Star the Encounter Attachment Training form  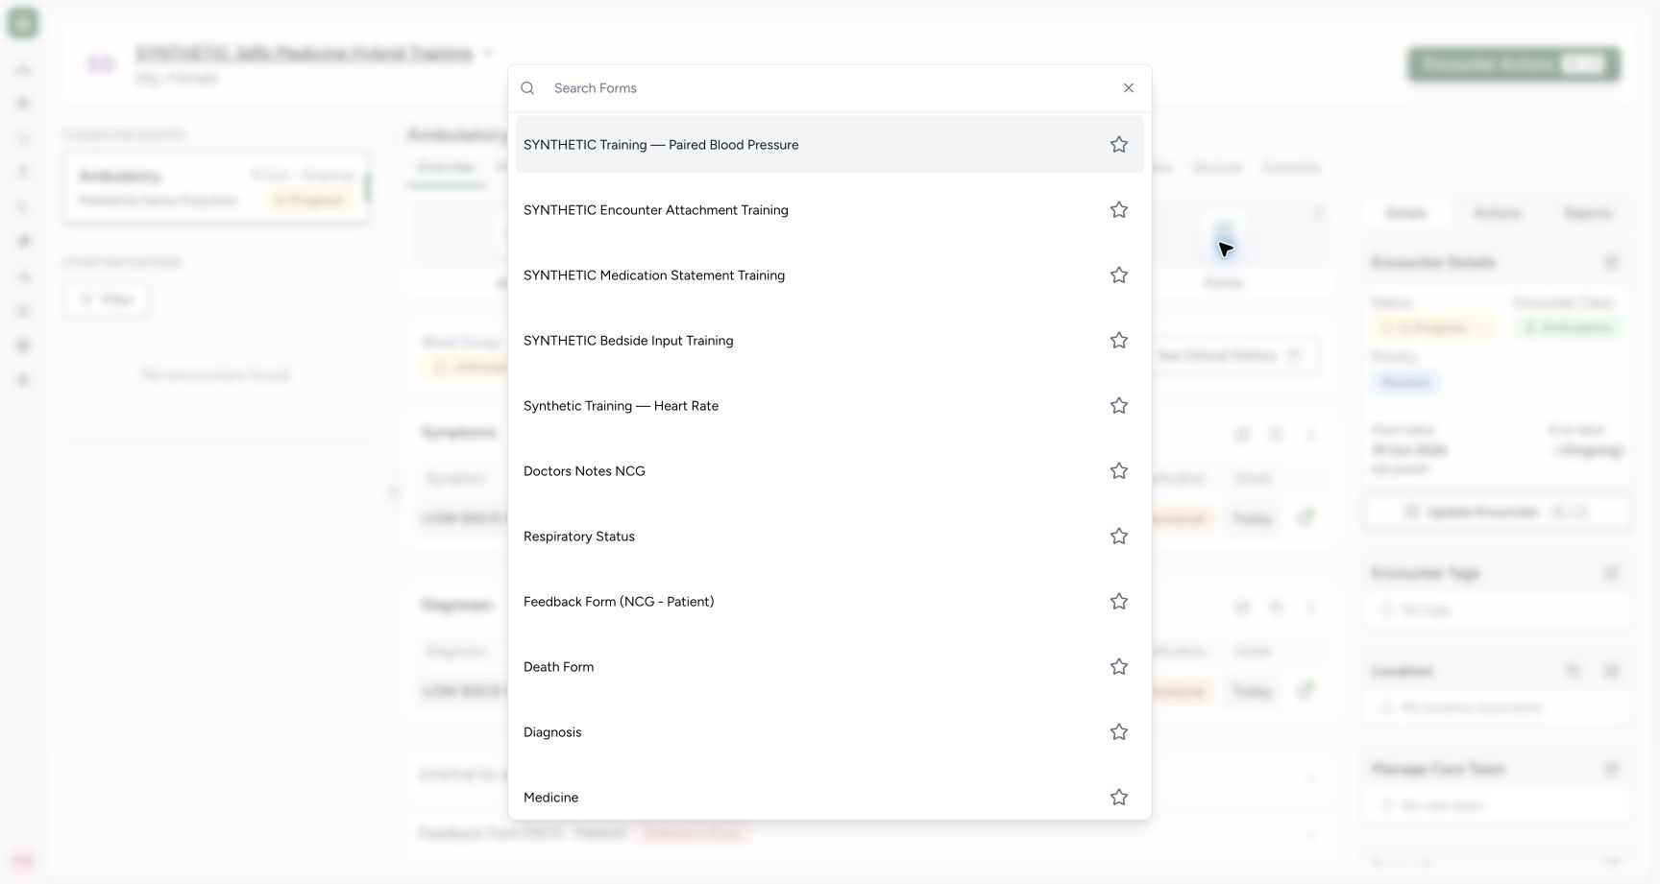(x=1118, y=210)
